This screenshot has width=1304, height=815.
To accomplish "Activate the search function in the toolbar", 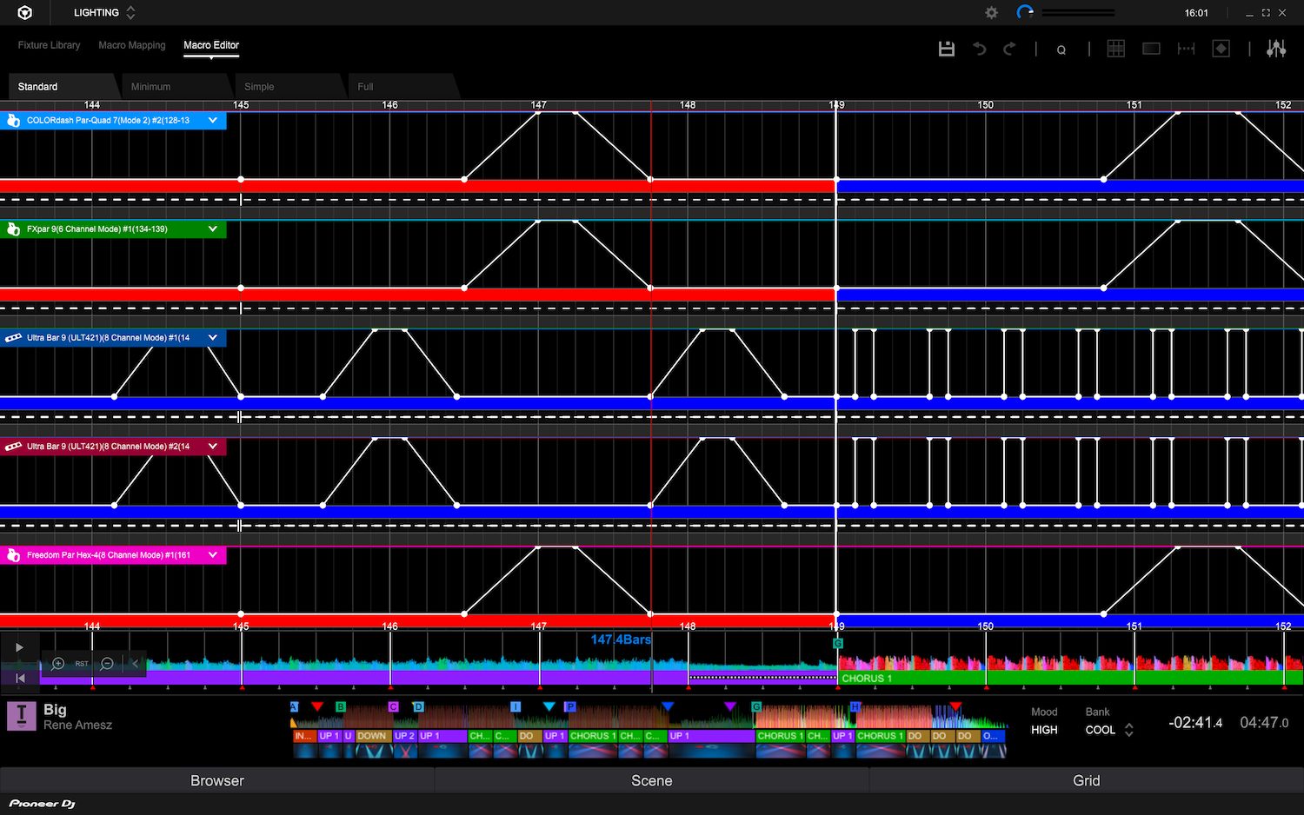I will pos(1061,50).
